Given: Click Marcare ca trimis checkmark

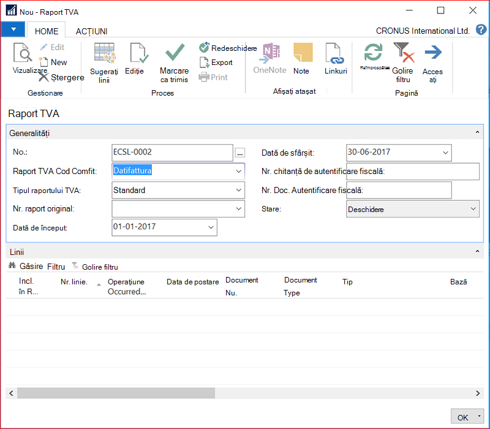Looking at the screenshot, I should pyautogui.click(x=175, y=52).
